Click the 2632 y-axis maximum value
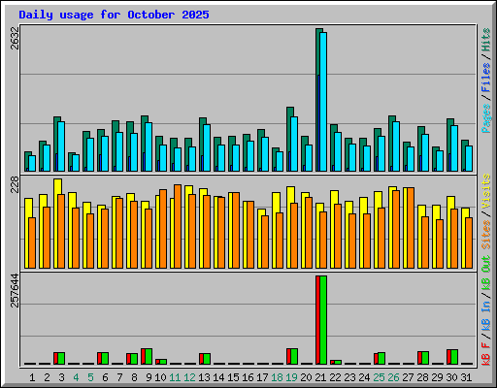 tap(15, 39)
